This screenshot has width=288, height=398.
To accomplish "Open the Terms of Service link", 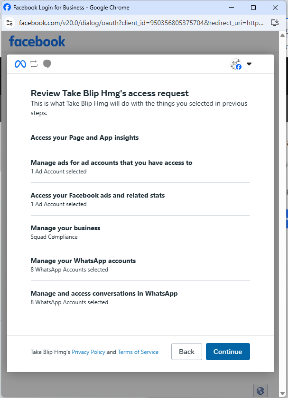I will coord(138,352).
